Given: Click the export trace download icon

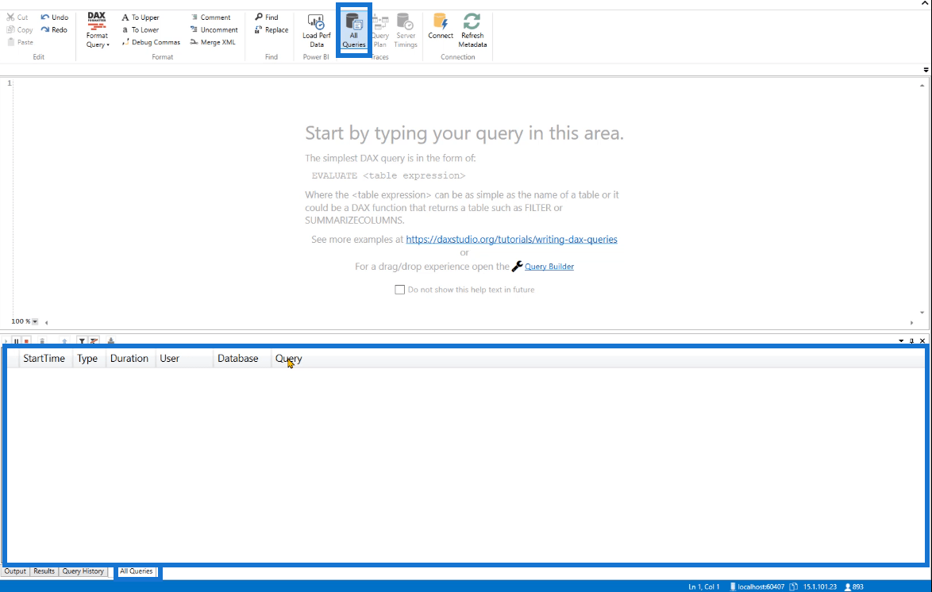Looking at the screenshot, I should tap(110, 341).
